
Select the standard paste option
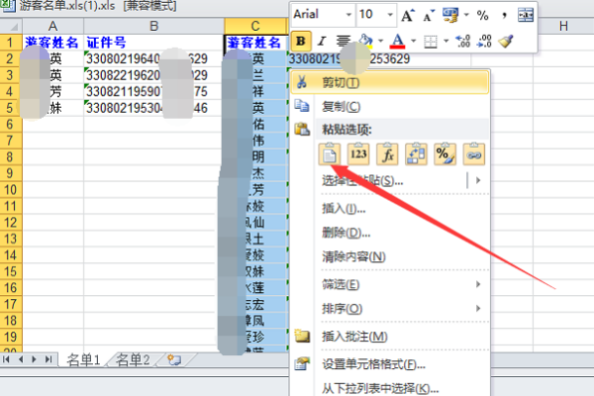click(330, 154)
